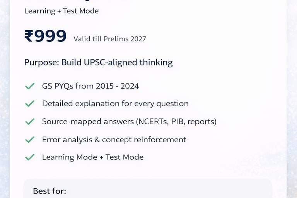Image resolution: width=297 pixels, height=198 pixels.
Task: Click the Source-mapped answers (NCERTs, PIB, reports) line
Action: click(x=129, y=121)
